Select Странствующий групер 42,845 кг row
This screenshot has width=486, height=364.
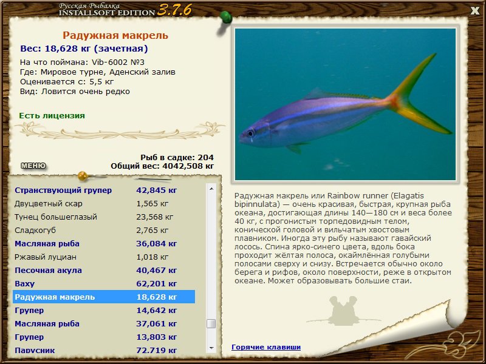(x=104, y=190)
